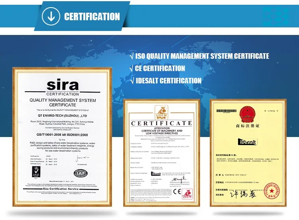Viewport: 299px width, 220px height.
Task: Click the red national emblem on trademark certificate
Action: click(x=244, y=115)
